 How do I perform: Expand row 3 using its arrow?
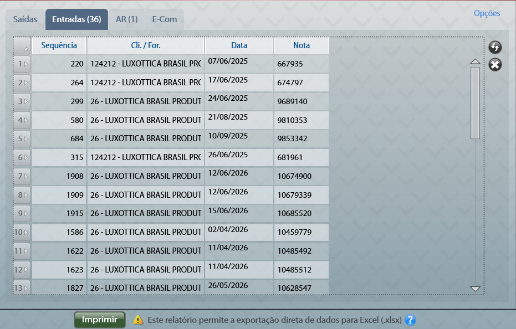26,101
